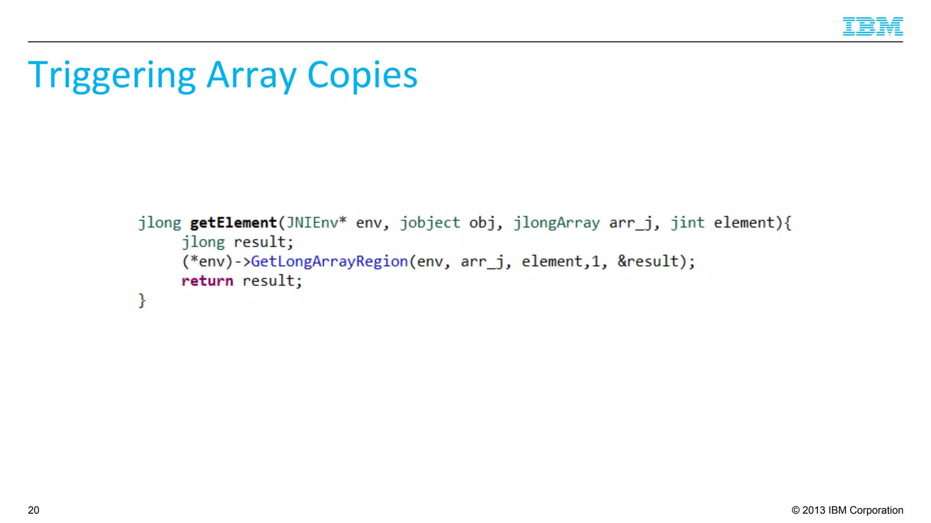The width and height of the screenshot is (931, 523).
Task: Click the 'return result;' statement
Action: point(241,281)
